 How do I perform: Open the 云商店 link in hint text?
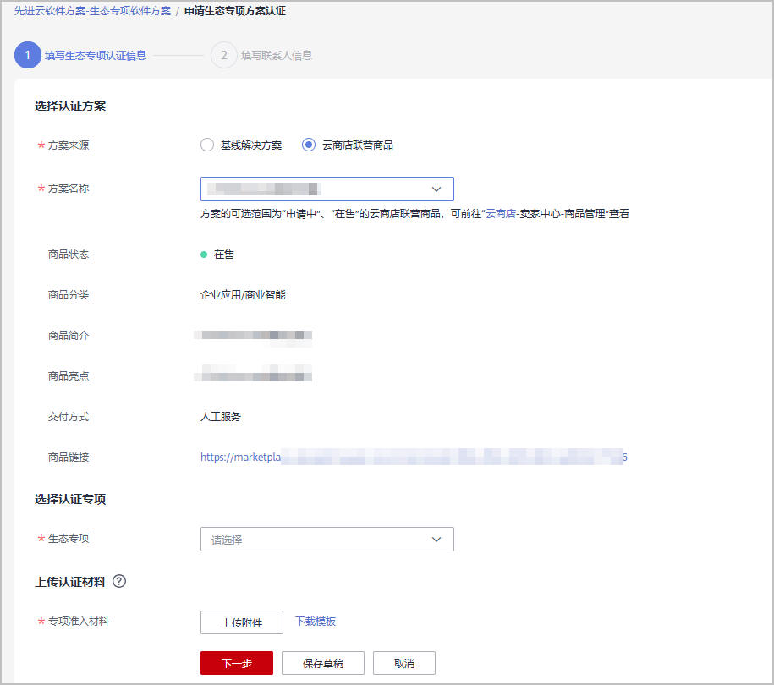click(501, 214)
